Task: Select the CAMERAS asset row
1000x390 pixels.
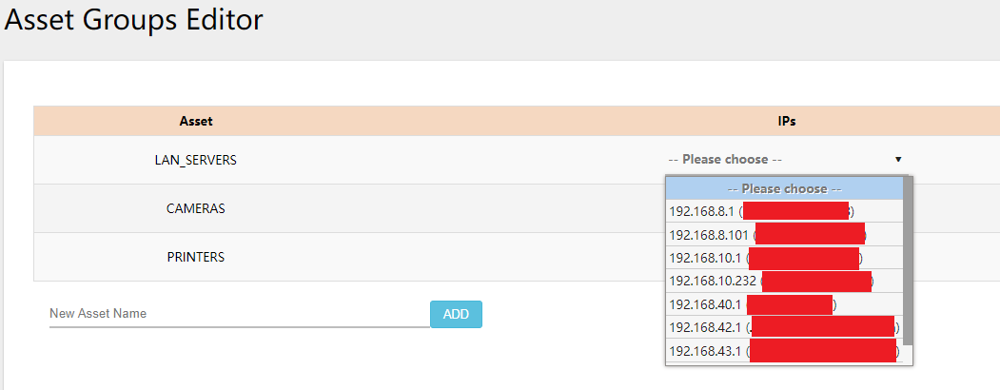Action: click(195, 208)
